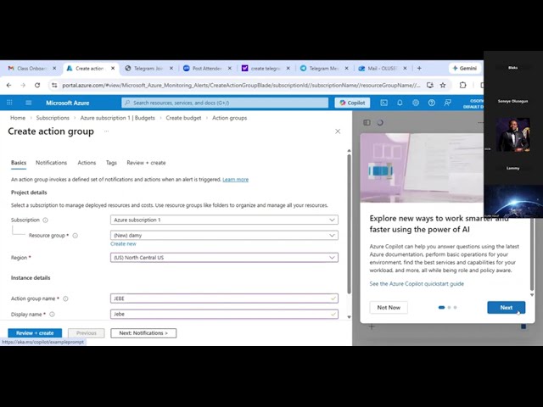Open the Azure settings gear icon
This screenshot has width=543, height=407.
(x=416, y=103)
